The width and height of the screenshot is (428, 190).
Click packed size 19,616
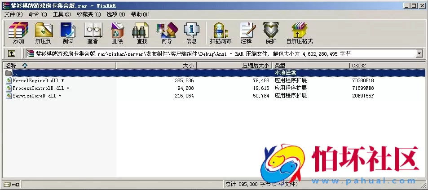(x=261, y=88)
